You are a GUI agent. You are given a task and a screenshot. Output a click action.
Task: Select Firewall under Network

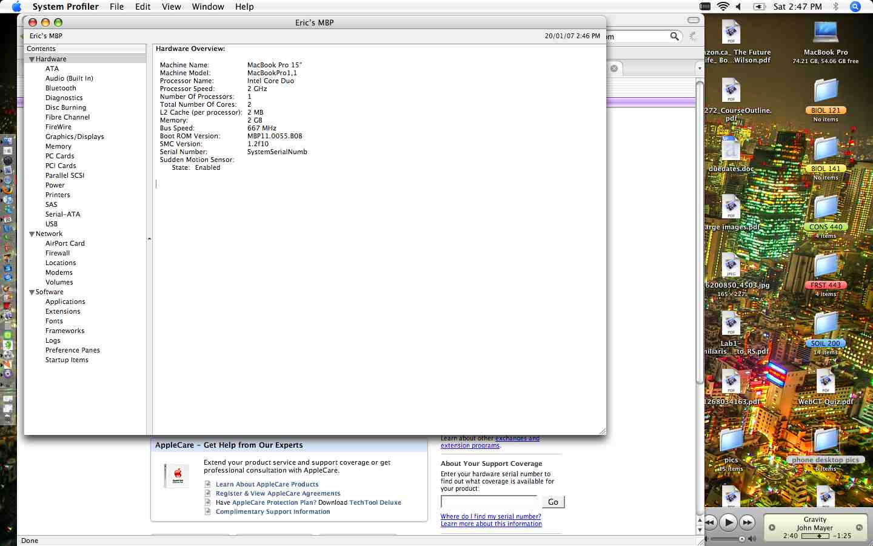coord(58,253)
